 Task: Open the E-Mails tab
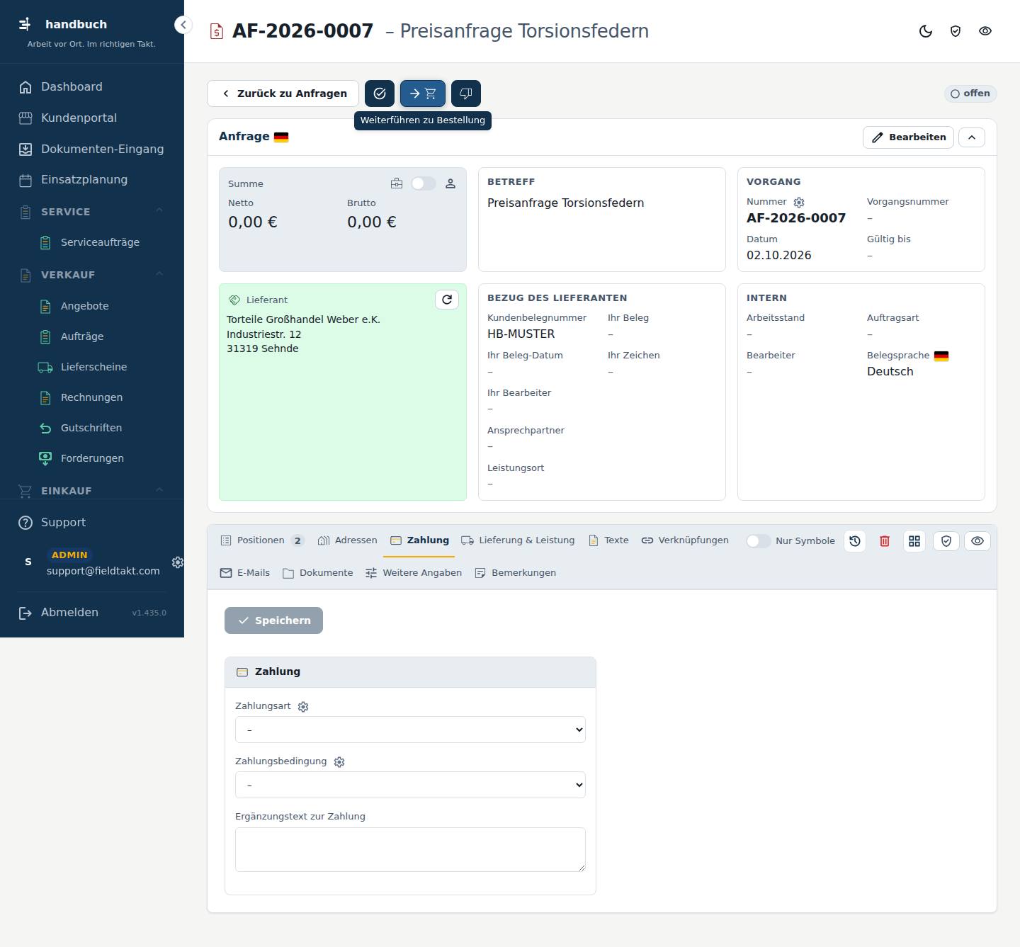coord(245,573)
